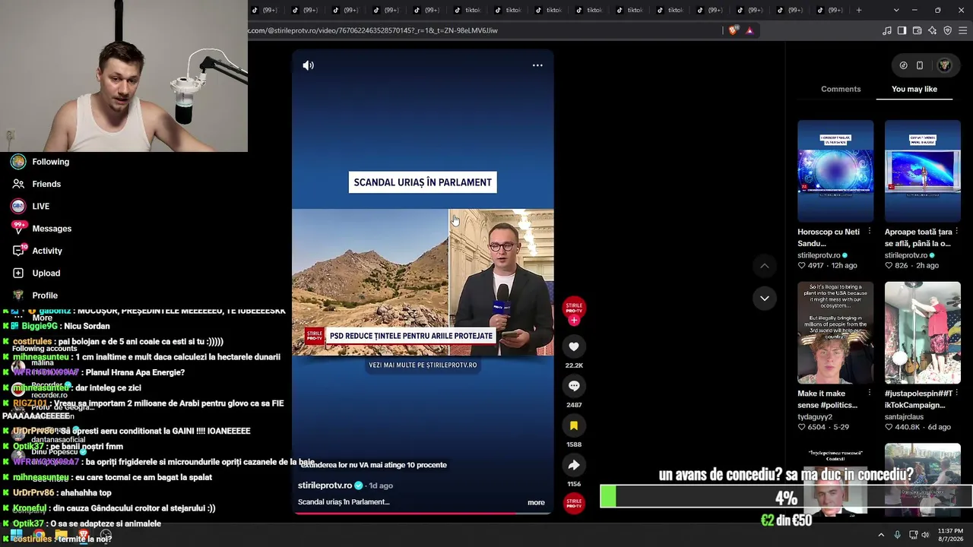Open the stirileprotv.ro author link under the video
Screen dimensions: 973x547
pyautogui.click(x=325, y=485)
